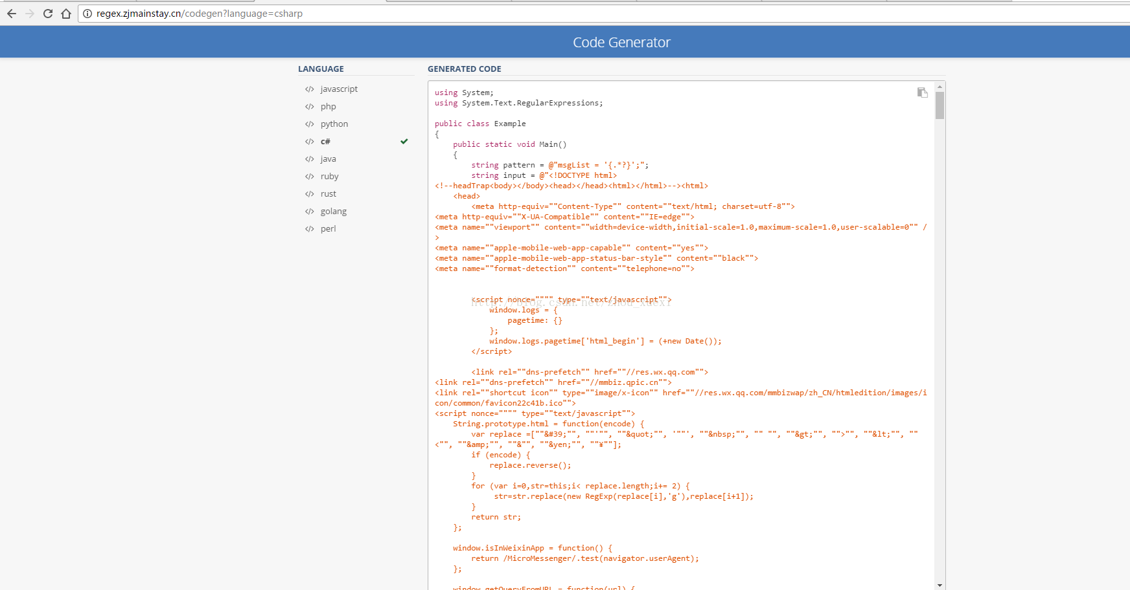Copy generated code with the clipboard icon

[x=922, y=93]
